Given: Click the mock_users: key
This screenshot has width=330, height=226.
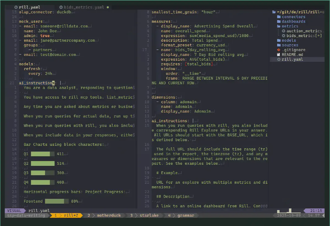Looking at the screenshot, I should point(32,21).
